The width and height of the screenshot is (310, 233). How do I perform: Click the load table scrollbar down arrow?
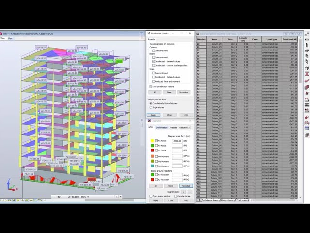pos(300,197)
